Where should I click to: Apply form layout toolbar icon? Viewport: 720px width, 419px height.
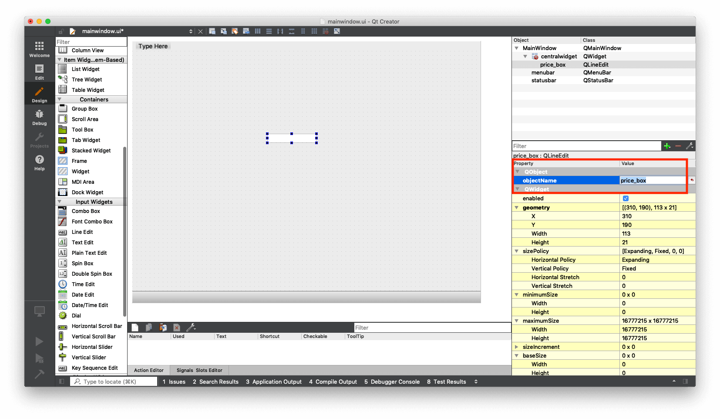click(303, 31)
